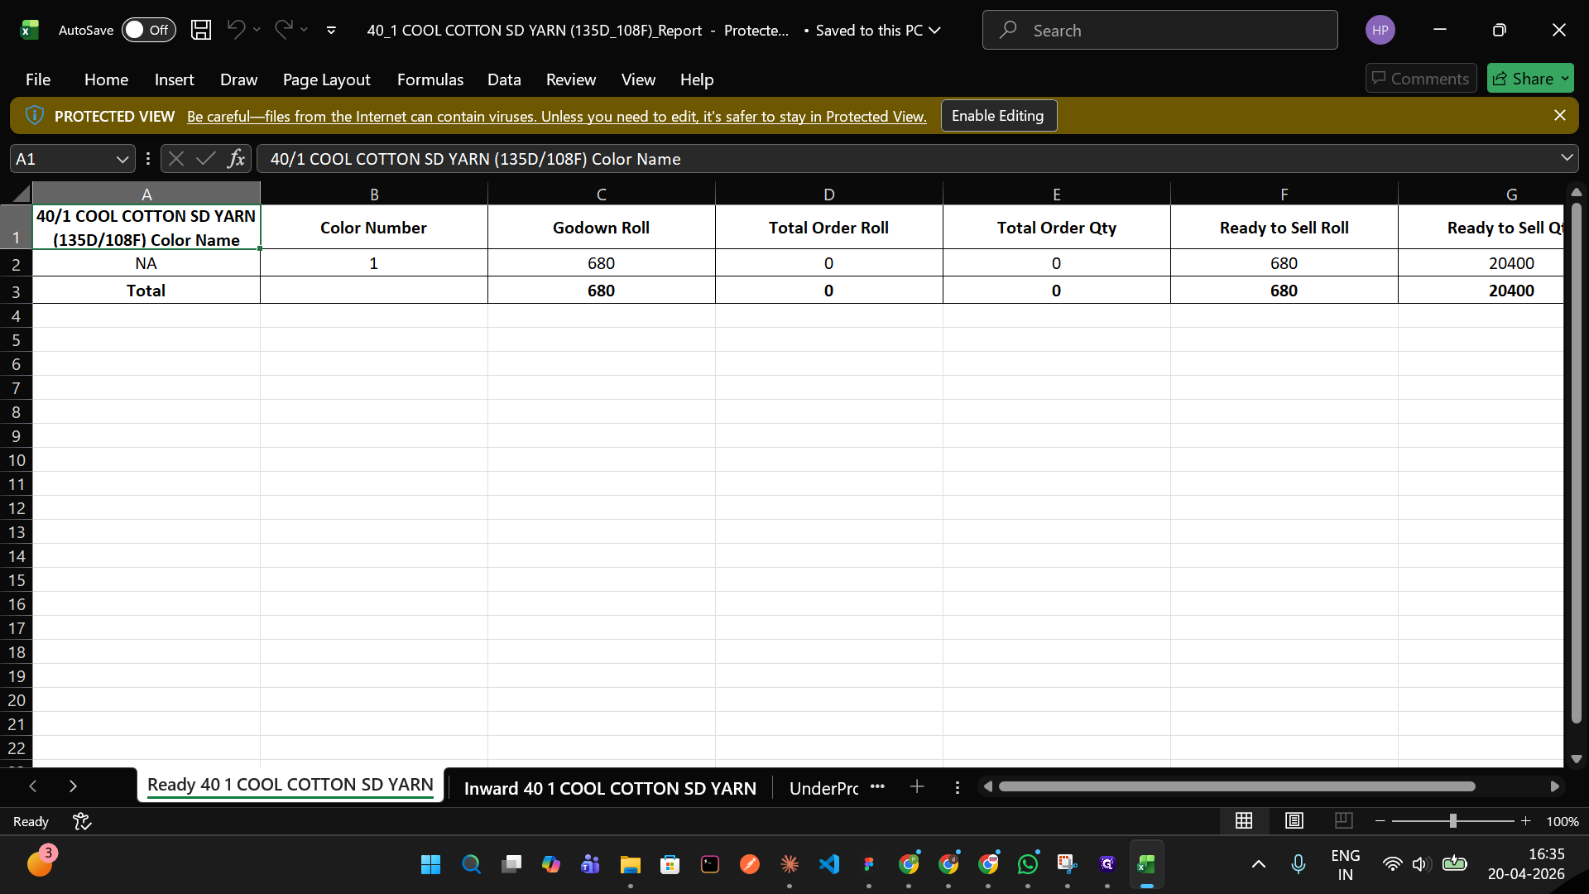This screenshot has height=894, width=1589.
Task: Click the Save disk icon
Action: click(201, 30)
